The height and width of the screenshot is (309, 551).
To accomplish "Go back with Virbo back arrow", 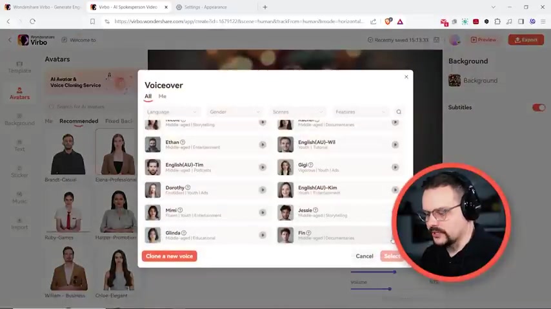I will click(x=10, y=40).
